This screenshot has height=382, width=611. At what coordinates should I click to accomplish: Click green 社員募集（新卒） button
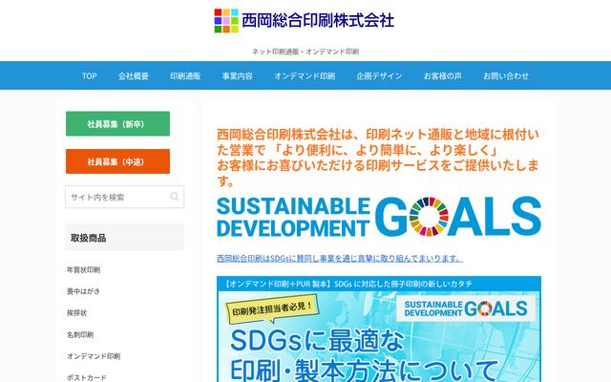tap(117, 123)
